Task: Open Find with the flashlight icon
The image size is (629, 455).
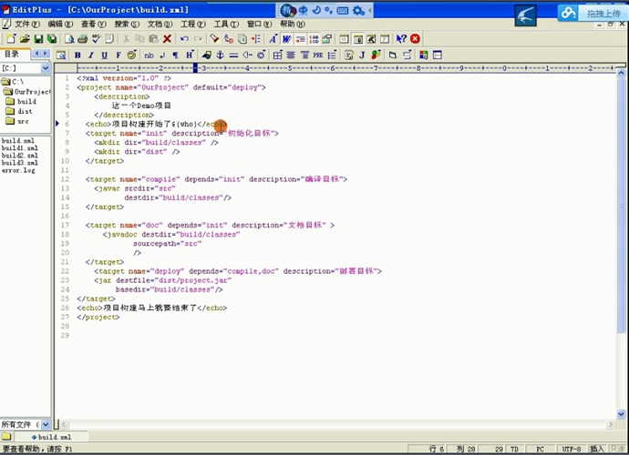Action: [x=214, y=39]
